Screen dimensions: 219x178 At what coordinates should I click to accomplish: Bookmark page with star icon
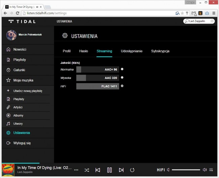(x=182, y=13)
